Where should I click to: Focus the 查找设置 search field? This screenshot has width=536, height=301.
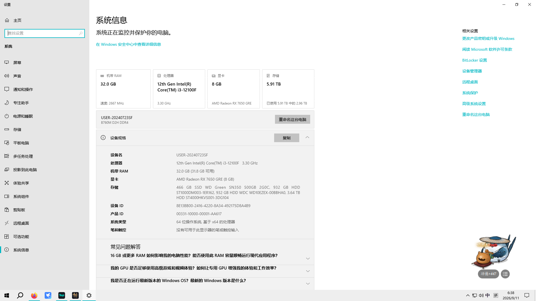[x=45, y=33]
